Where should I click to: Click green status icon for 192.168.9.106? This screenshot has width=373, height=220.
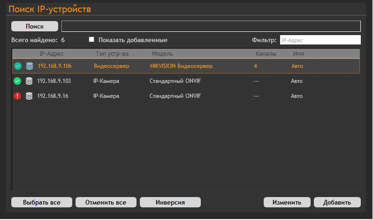click(x=18, y=66)
